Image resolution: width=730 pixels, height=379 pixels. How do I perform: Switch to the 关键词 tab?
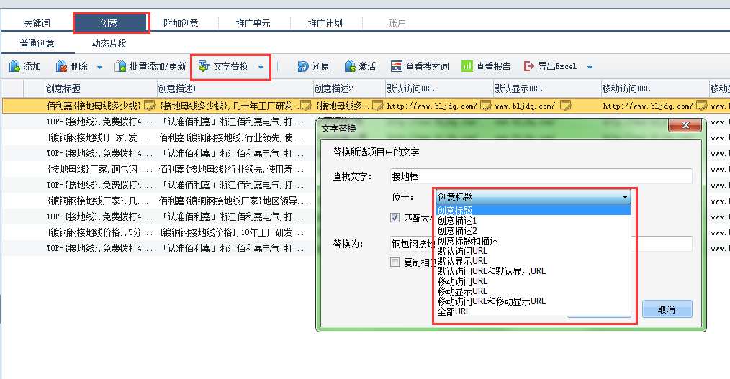[37, 23]
